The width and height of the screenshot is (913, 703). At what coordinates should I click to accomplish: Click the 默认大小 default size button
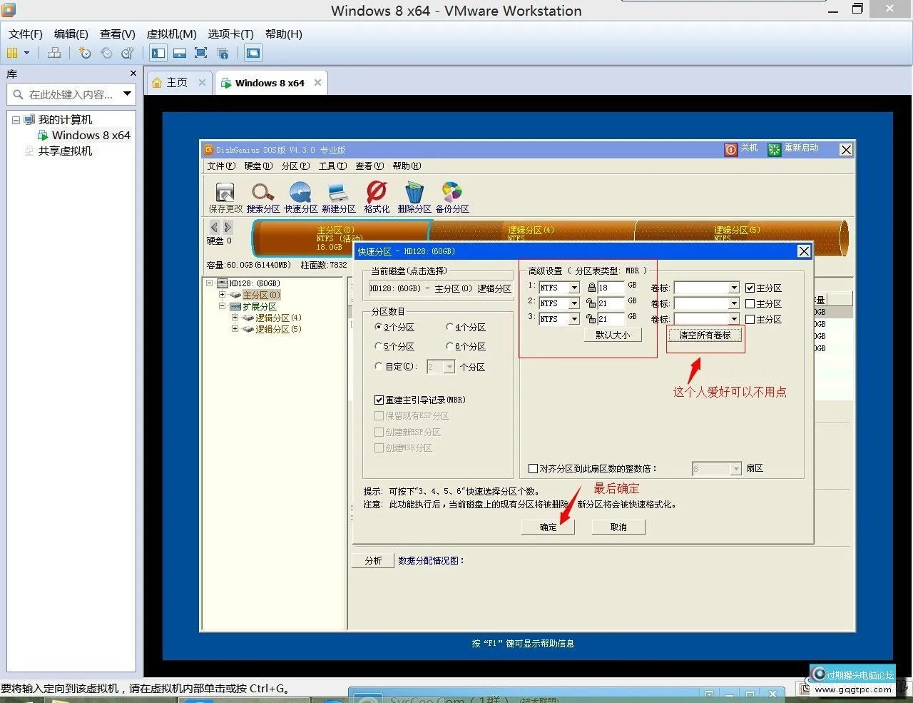(x=612, y=335)
